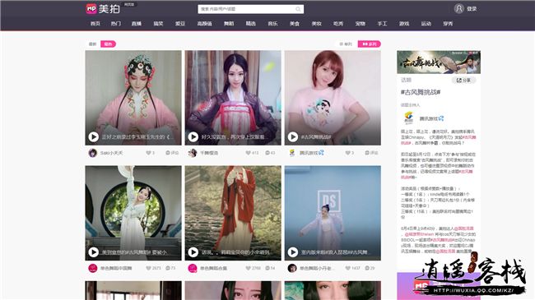The height and width of the screenshot is (300, 535).
Task: Switch to the pink multi-column layout view
Action: click(370, 44)
